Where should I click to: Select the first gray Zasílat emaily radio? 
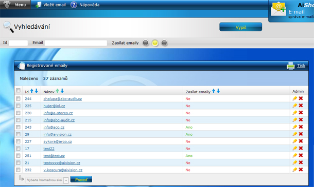click(x=146, y=43)
